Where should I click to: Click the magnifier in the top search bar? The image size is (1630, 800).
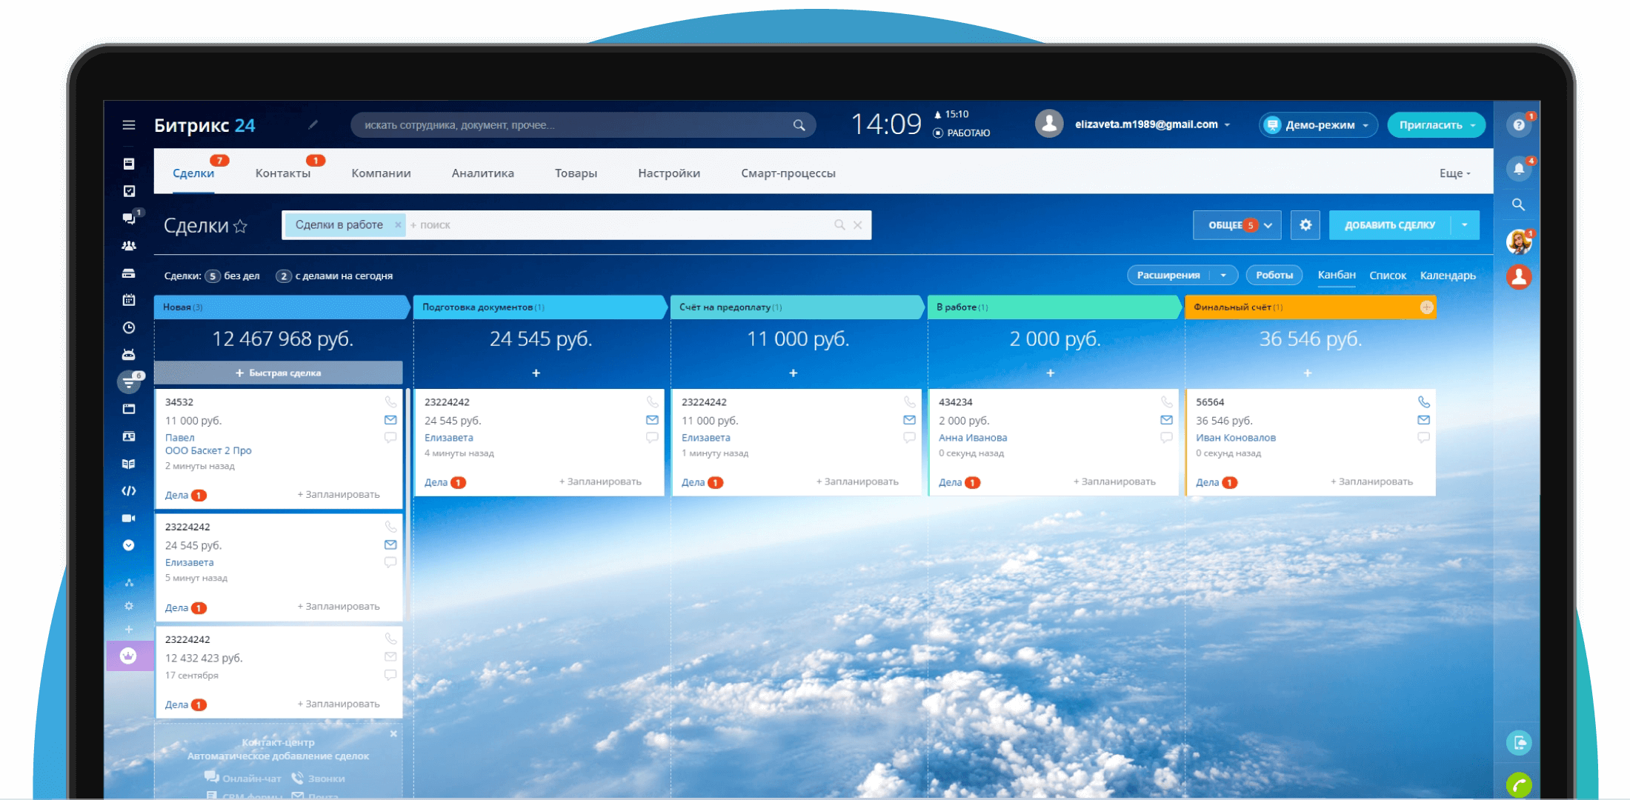point(799,125)
